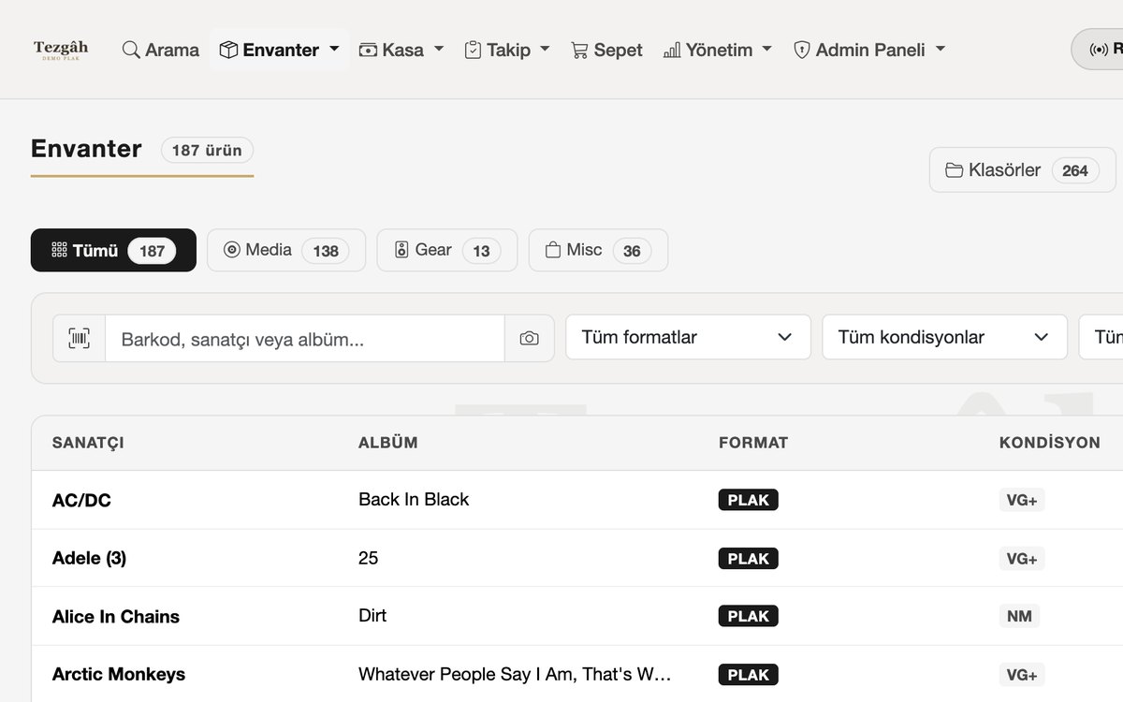The width and height of the screenshot is (1123, 702).
Task: Click the Envanter box icon in navbar
Action: 228,50
